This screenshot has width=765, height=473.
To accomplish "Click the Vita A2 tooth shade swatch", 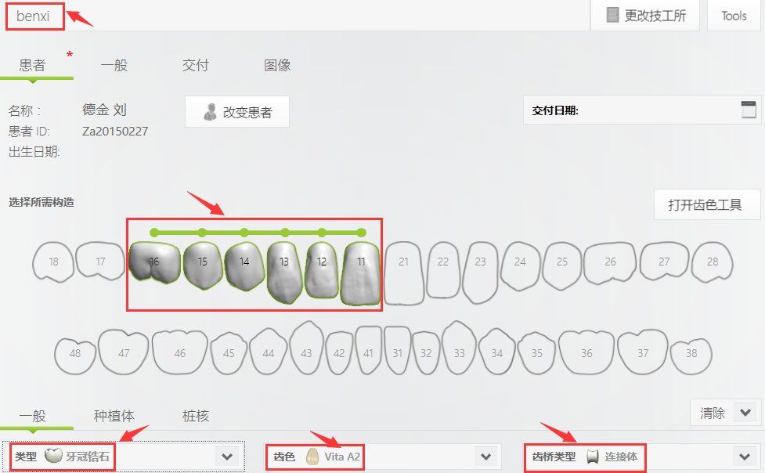I will point(312,457).
